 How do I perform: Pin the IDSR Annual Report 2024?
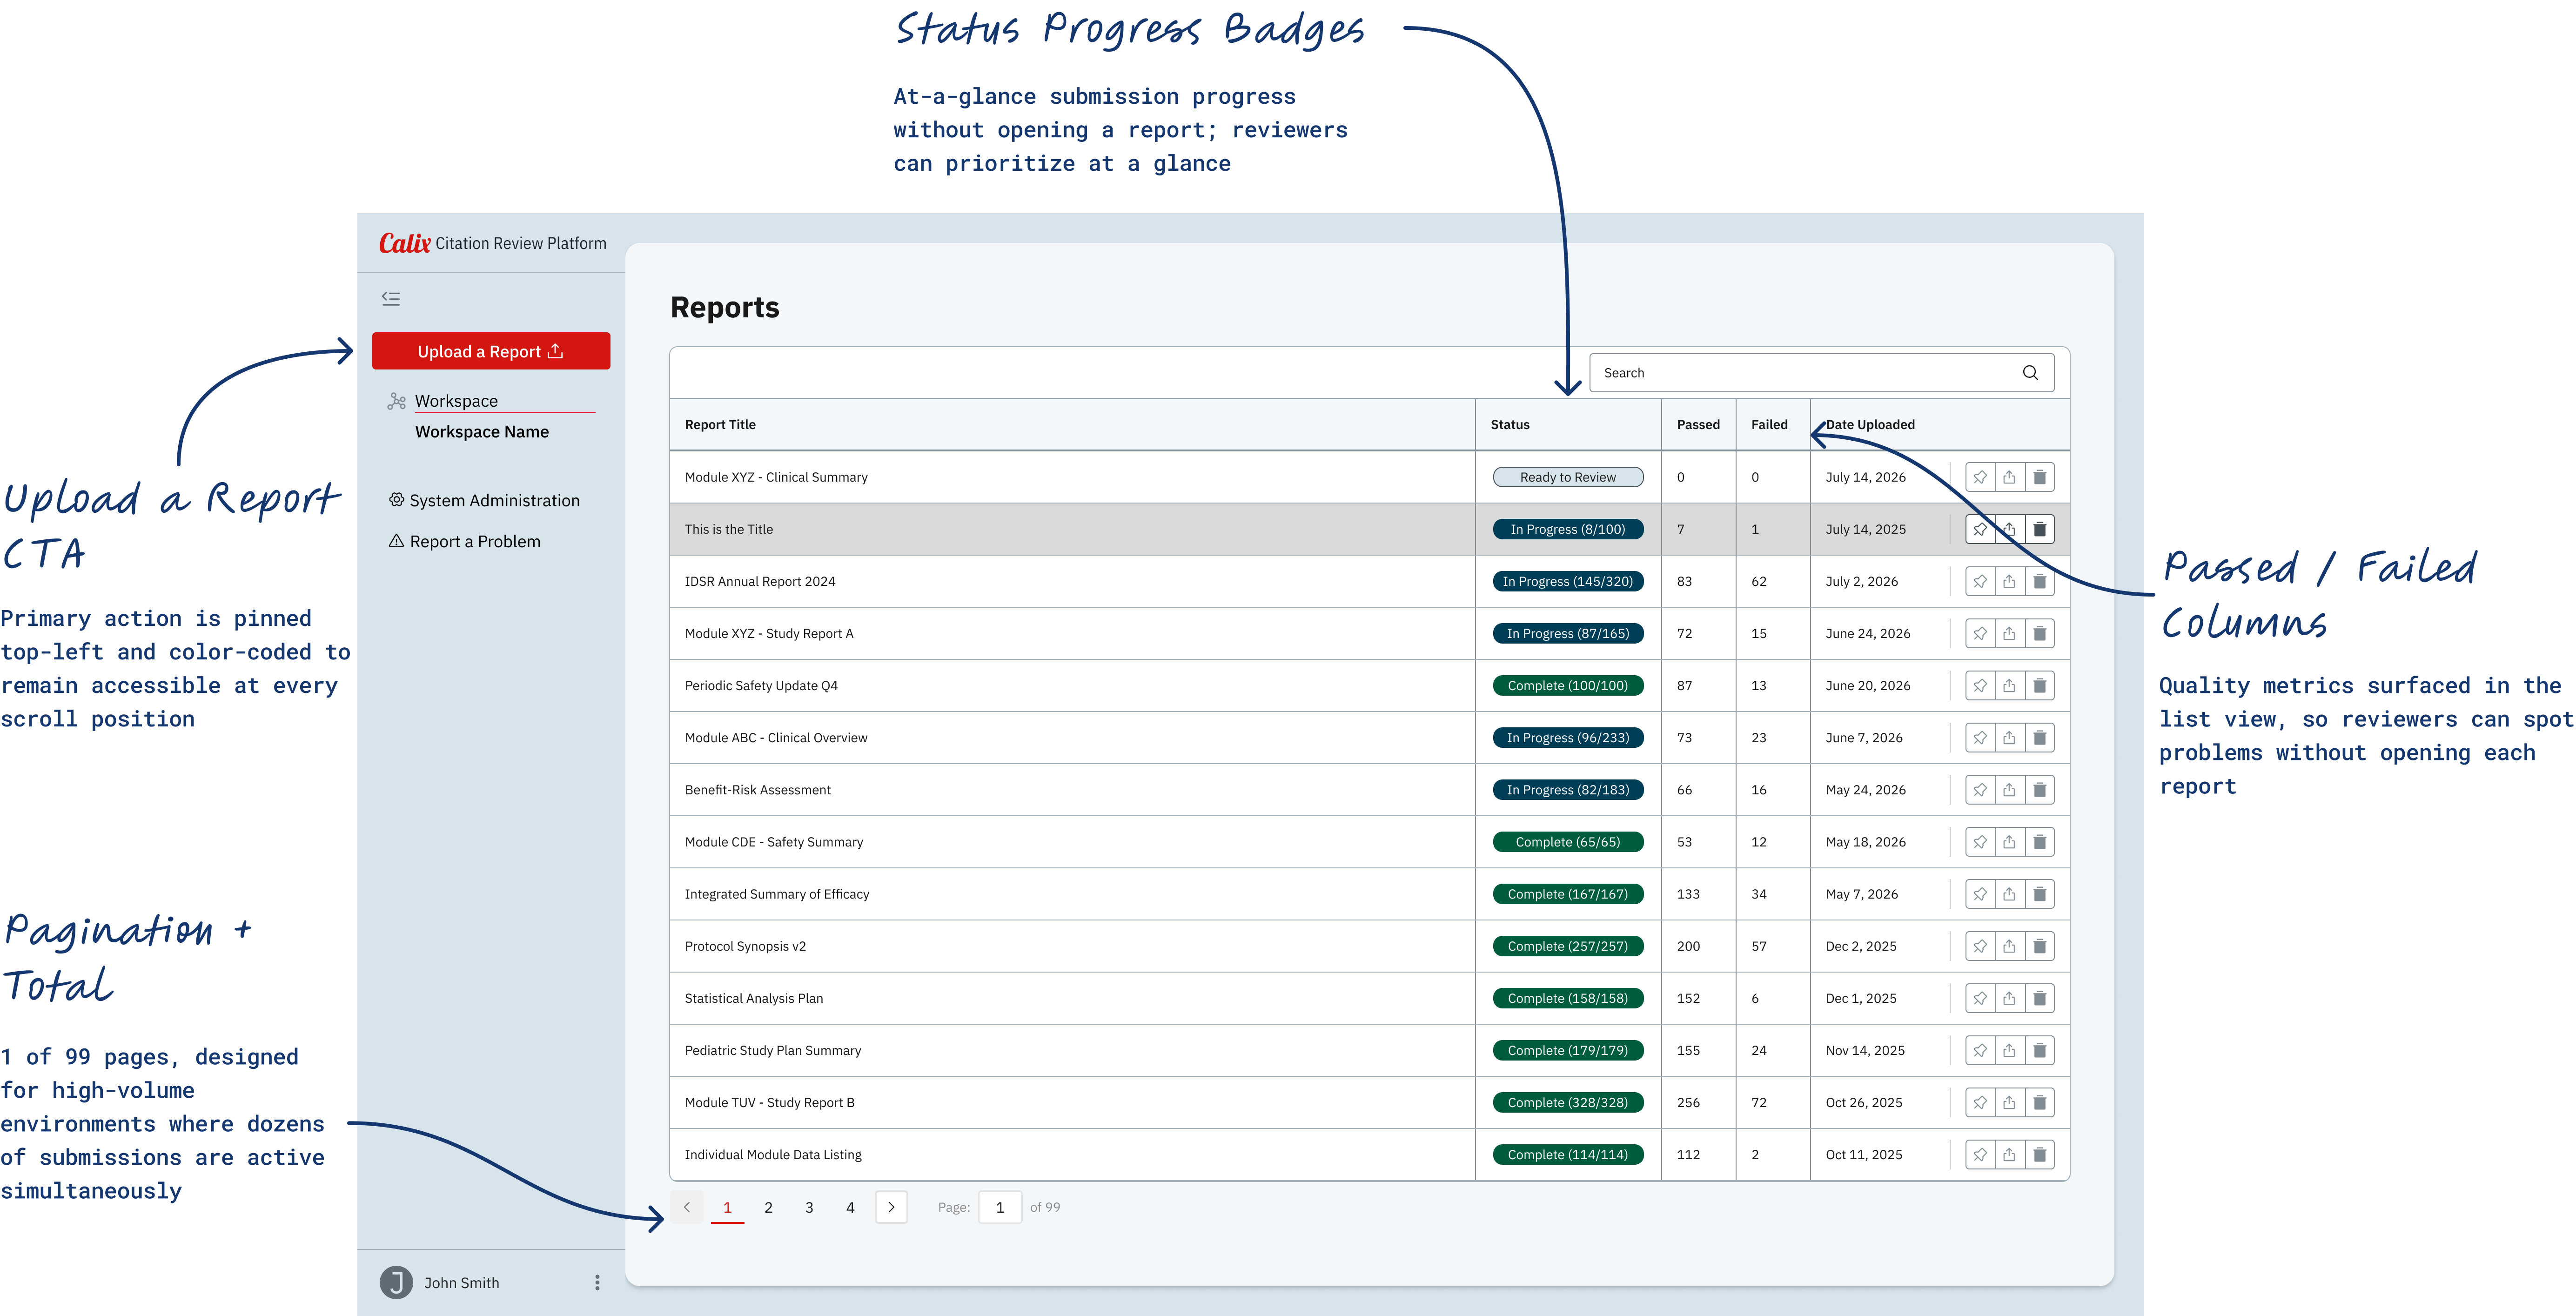click(1980, 581)
